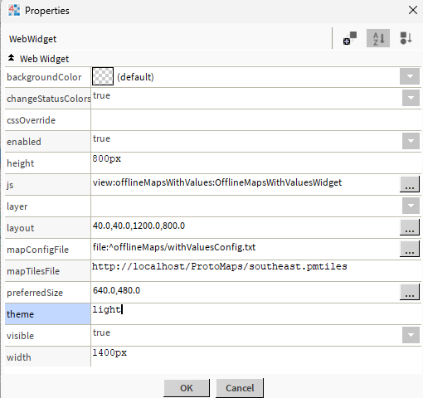Select the width property label
423x398 pixels.
[x=19, y=357]
